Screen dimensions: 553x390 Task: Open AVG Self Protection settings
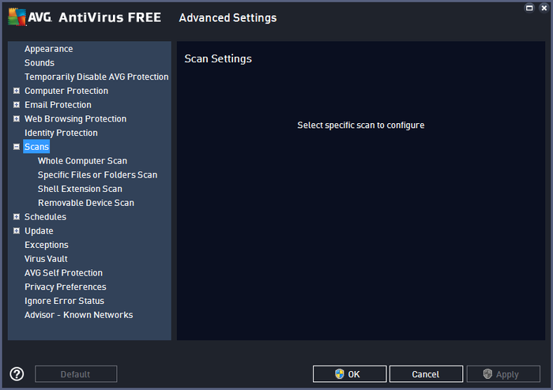63,272
